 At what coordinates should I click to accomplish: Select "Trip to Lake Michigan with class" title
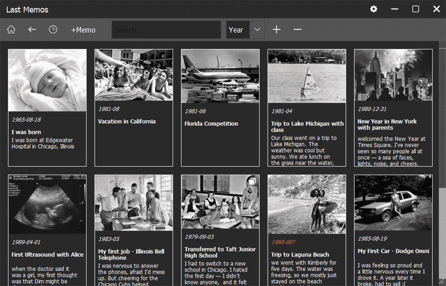(x=307, y=126)
